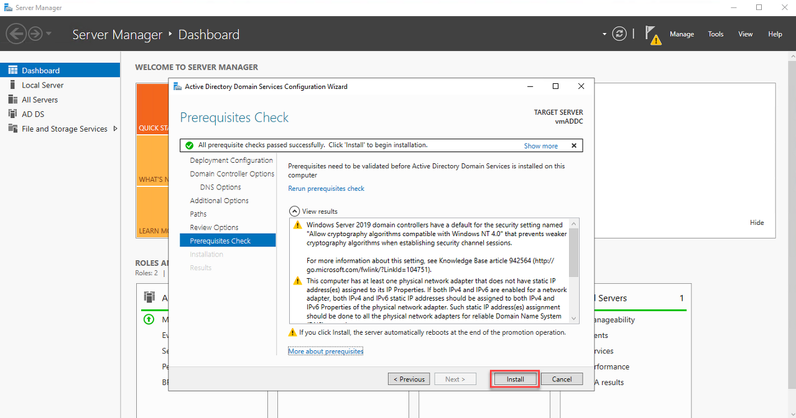Click the AD DS icon in sidebar
The height and width of the screenshot is (418, 796).
click(x=12, y=114)
